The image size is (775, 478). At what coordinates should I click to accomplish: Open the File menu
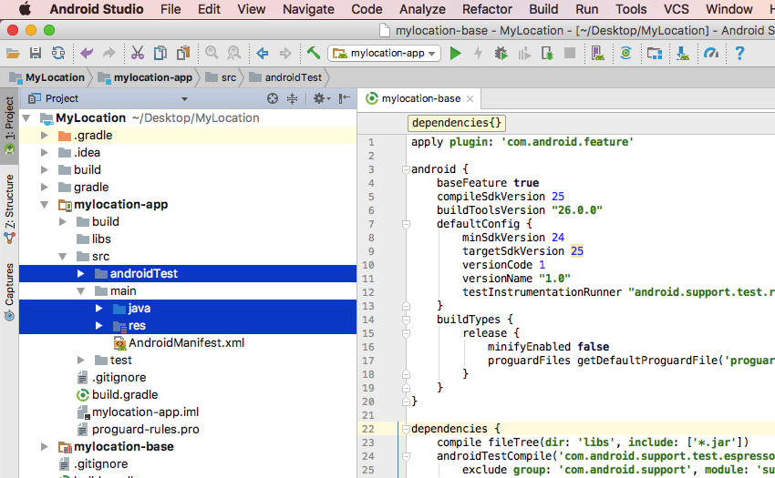coord(170,9)
